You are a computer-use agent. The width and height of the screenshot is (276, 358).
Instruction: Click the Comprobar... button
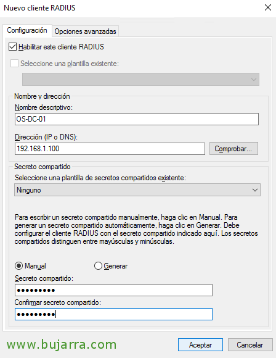pyautogui.click(x=233, y=149)
